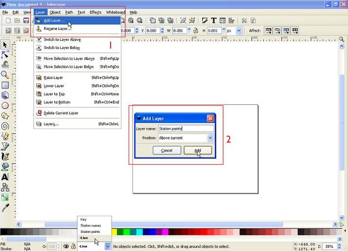Open Inkscape Preferences tools icon
The width and height of the screenshot is (348, 251).
[244, 21]
